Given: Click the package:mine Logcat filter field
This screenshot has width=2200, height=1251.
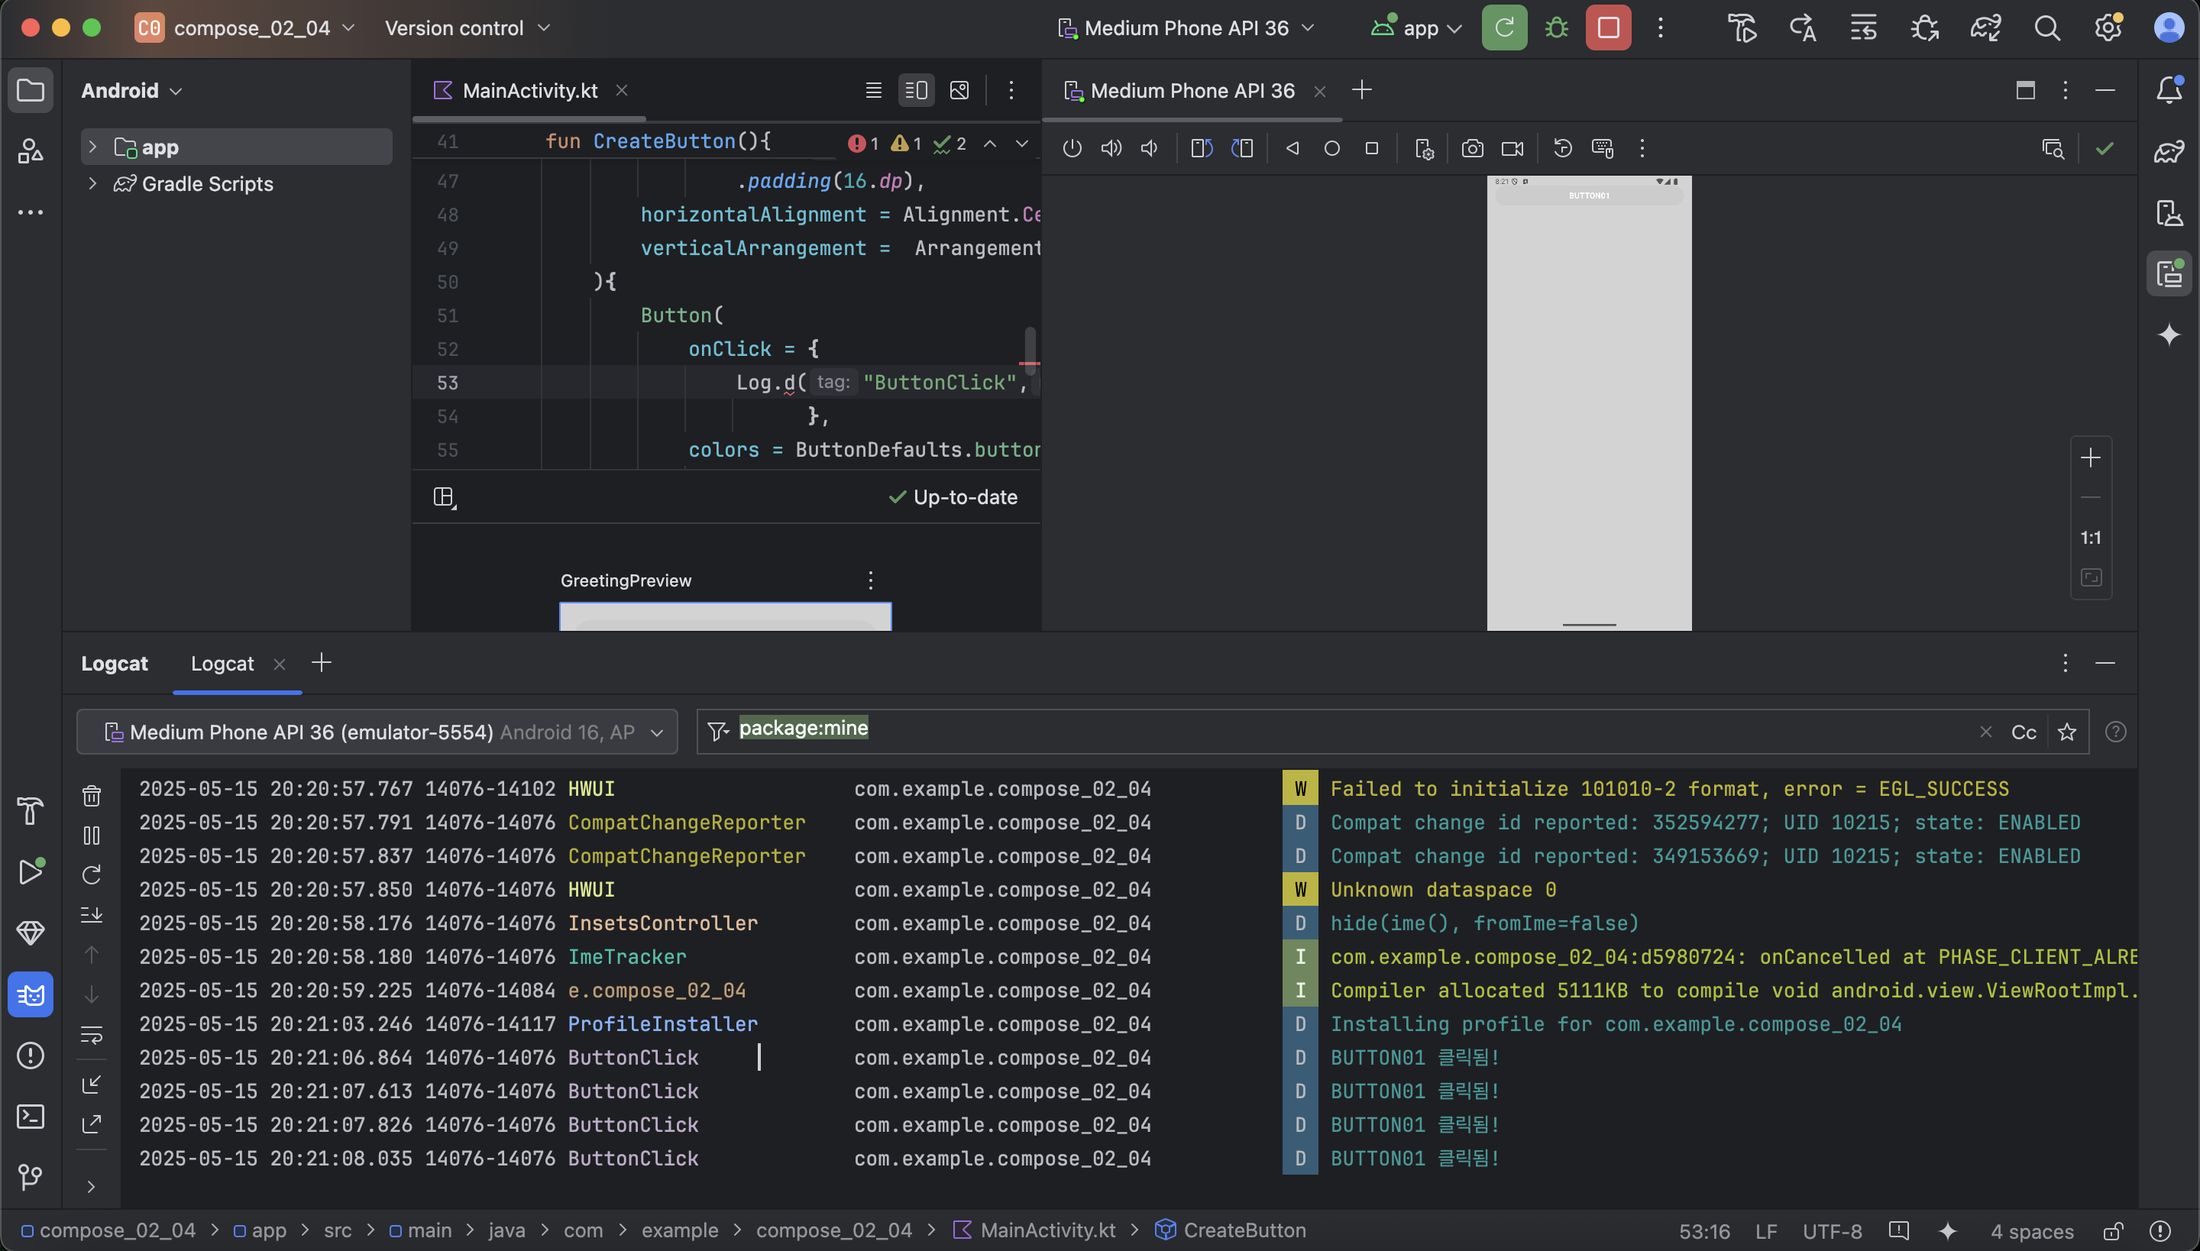Looking at the screenshot, I should 1289,730.
